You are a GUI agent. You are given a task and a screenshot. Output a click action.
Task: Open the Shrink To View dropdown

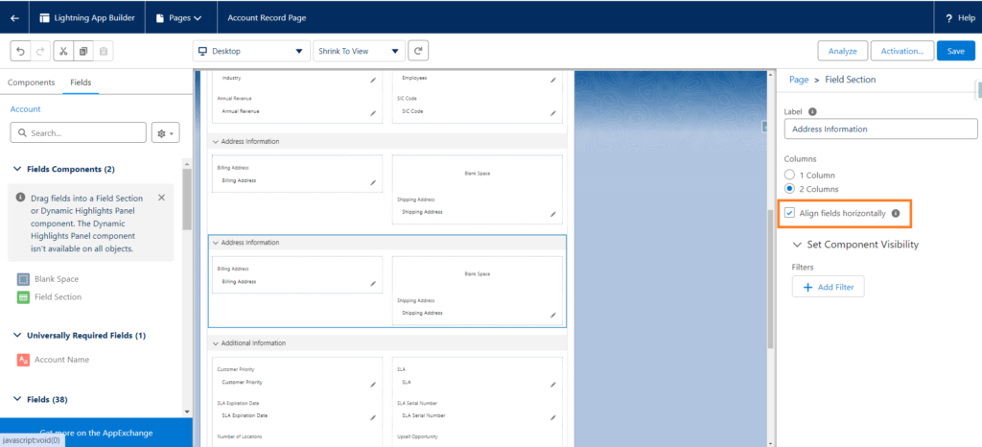(359, 52)
